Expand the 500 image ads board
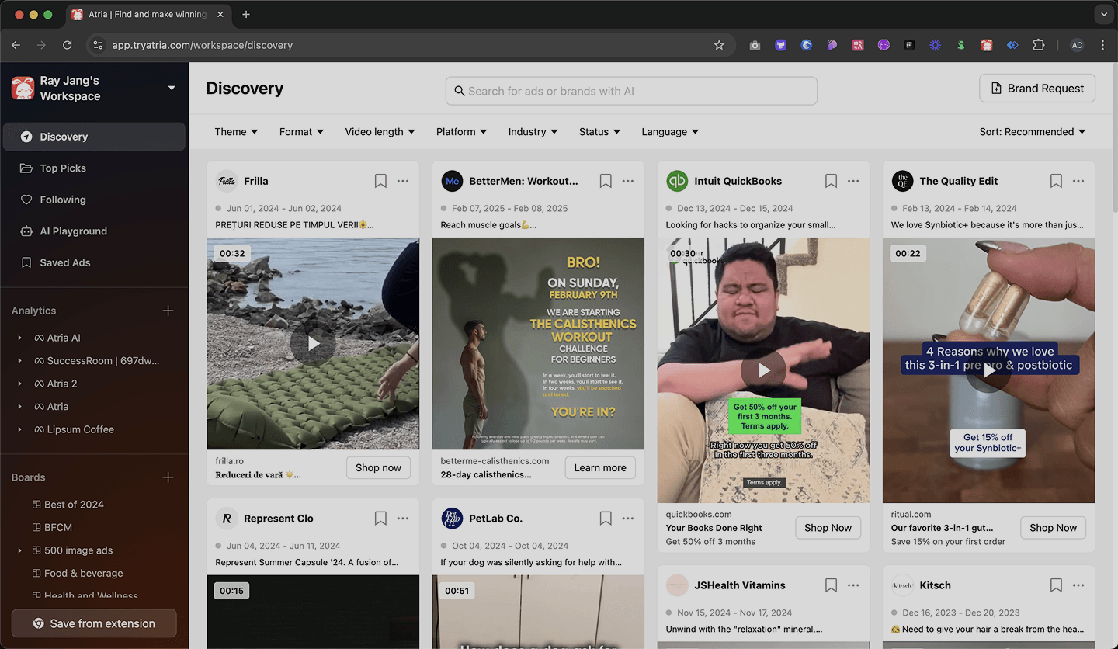Image resolution: width=1118 pixels, height=649 pixels. coord(19,550)
